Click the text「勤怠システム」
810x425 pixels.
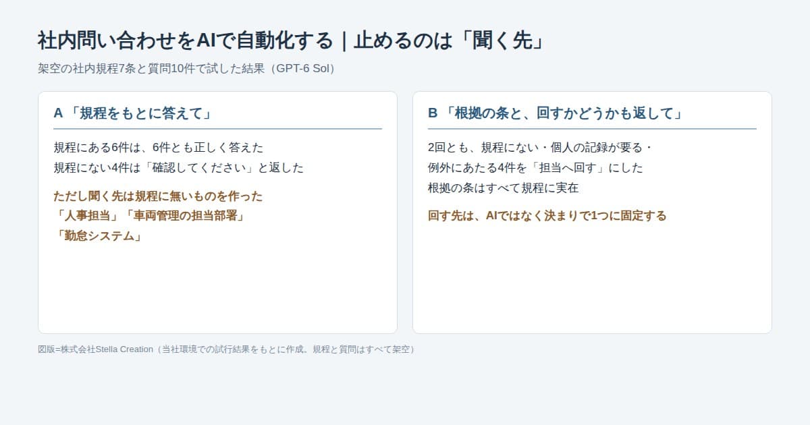(x=99, y=236)
